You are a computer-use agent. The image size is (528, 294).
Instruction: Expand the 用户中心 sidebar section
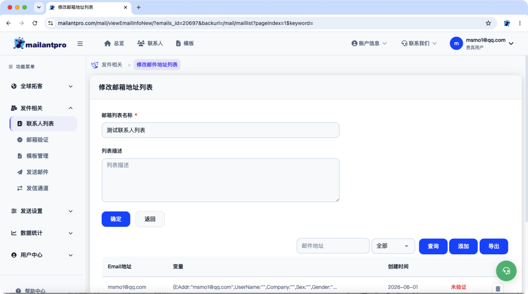[x=42, y=255]
